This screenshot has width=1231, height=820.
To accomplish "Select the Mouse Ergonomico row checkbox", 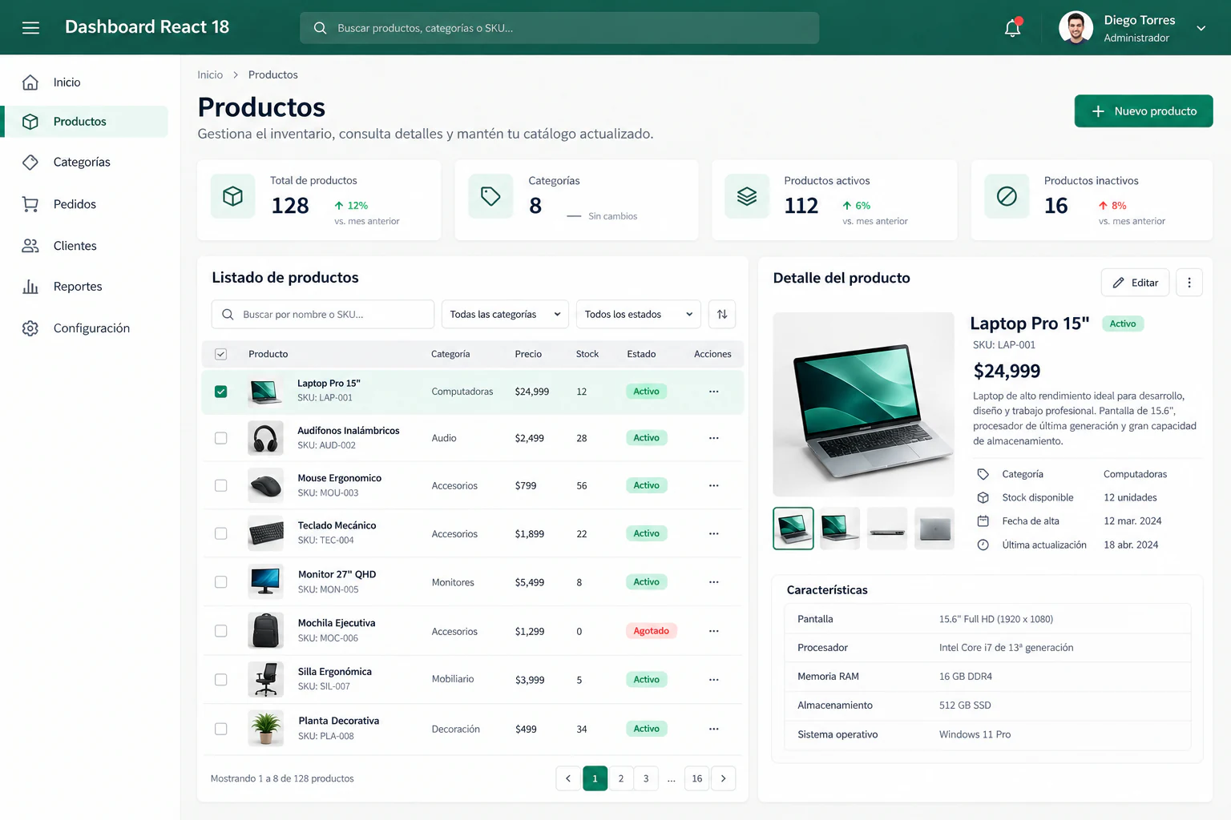I will tap(221, 485).
